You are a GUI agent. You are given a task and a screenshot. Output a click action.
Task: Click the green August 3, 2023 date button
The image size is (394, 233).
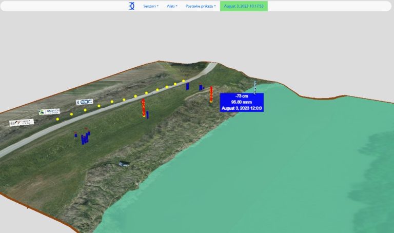point(244,6)
